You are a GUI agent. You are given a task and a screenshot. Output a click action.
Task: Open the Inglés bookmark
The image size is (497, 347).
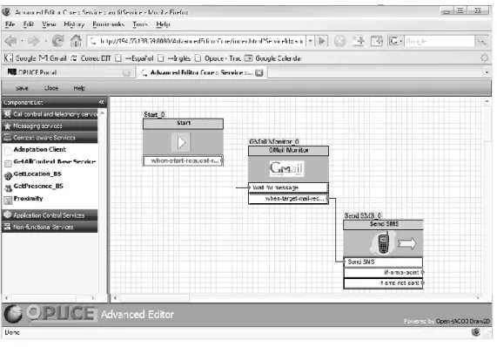click(174, 58)
